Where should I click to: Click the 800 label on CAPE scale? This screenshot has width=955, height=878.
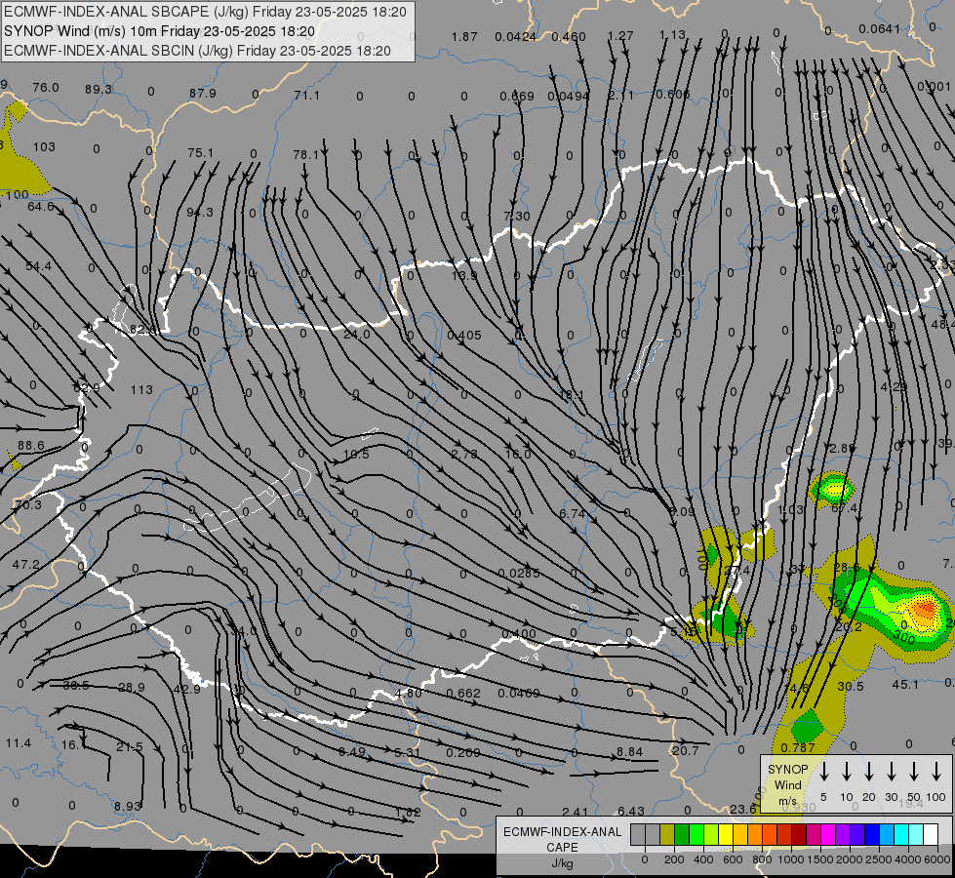coord(762,859)
